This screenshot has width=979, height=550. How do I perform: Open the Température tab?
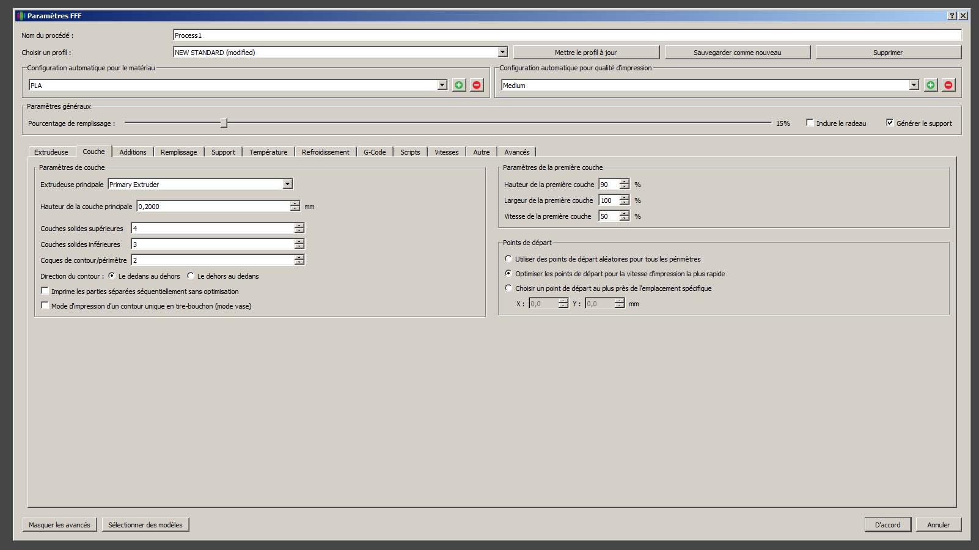click(x=268, y=152)
